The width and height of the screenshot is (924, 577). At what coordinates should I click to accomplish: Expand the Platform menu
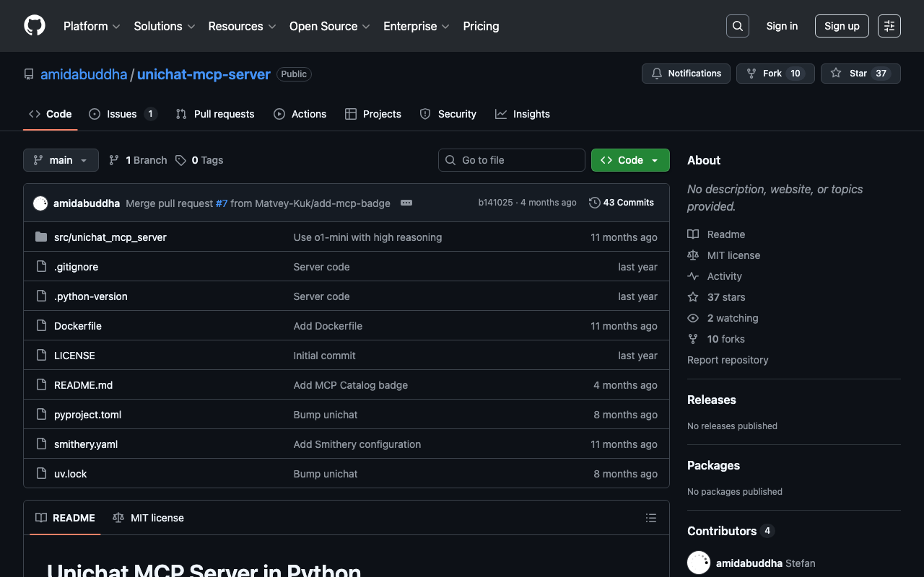tap(92, 26)
